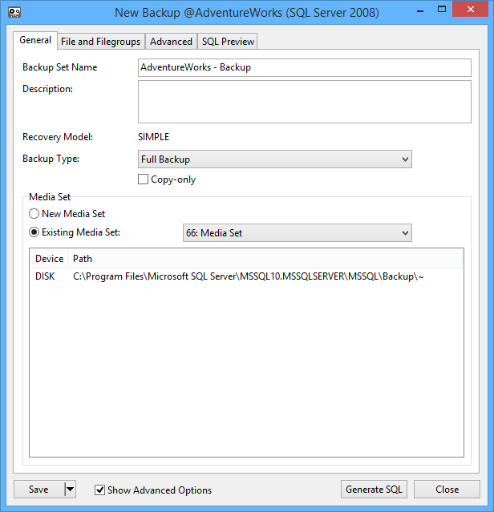Minimize the New Backup window

tap(420, 10)
